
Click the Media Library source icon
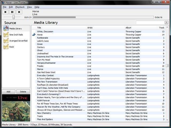6,29
